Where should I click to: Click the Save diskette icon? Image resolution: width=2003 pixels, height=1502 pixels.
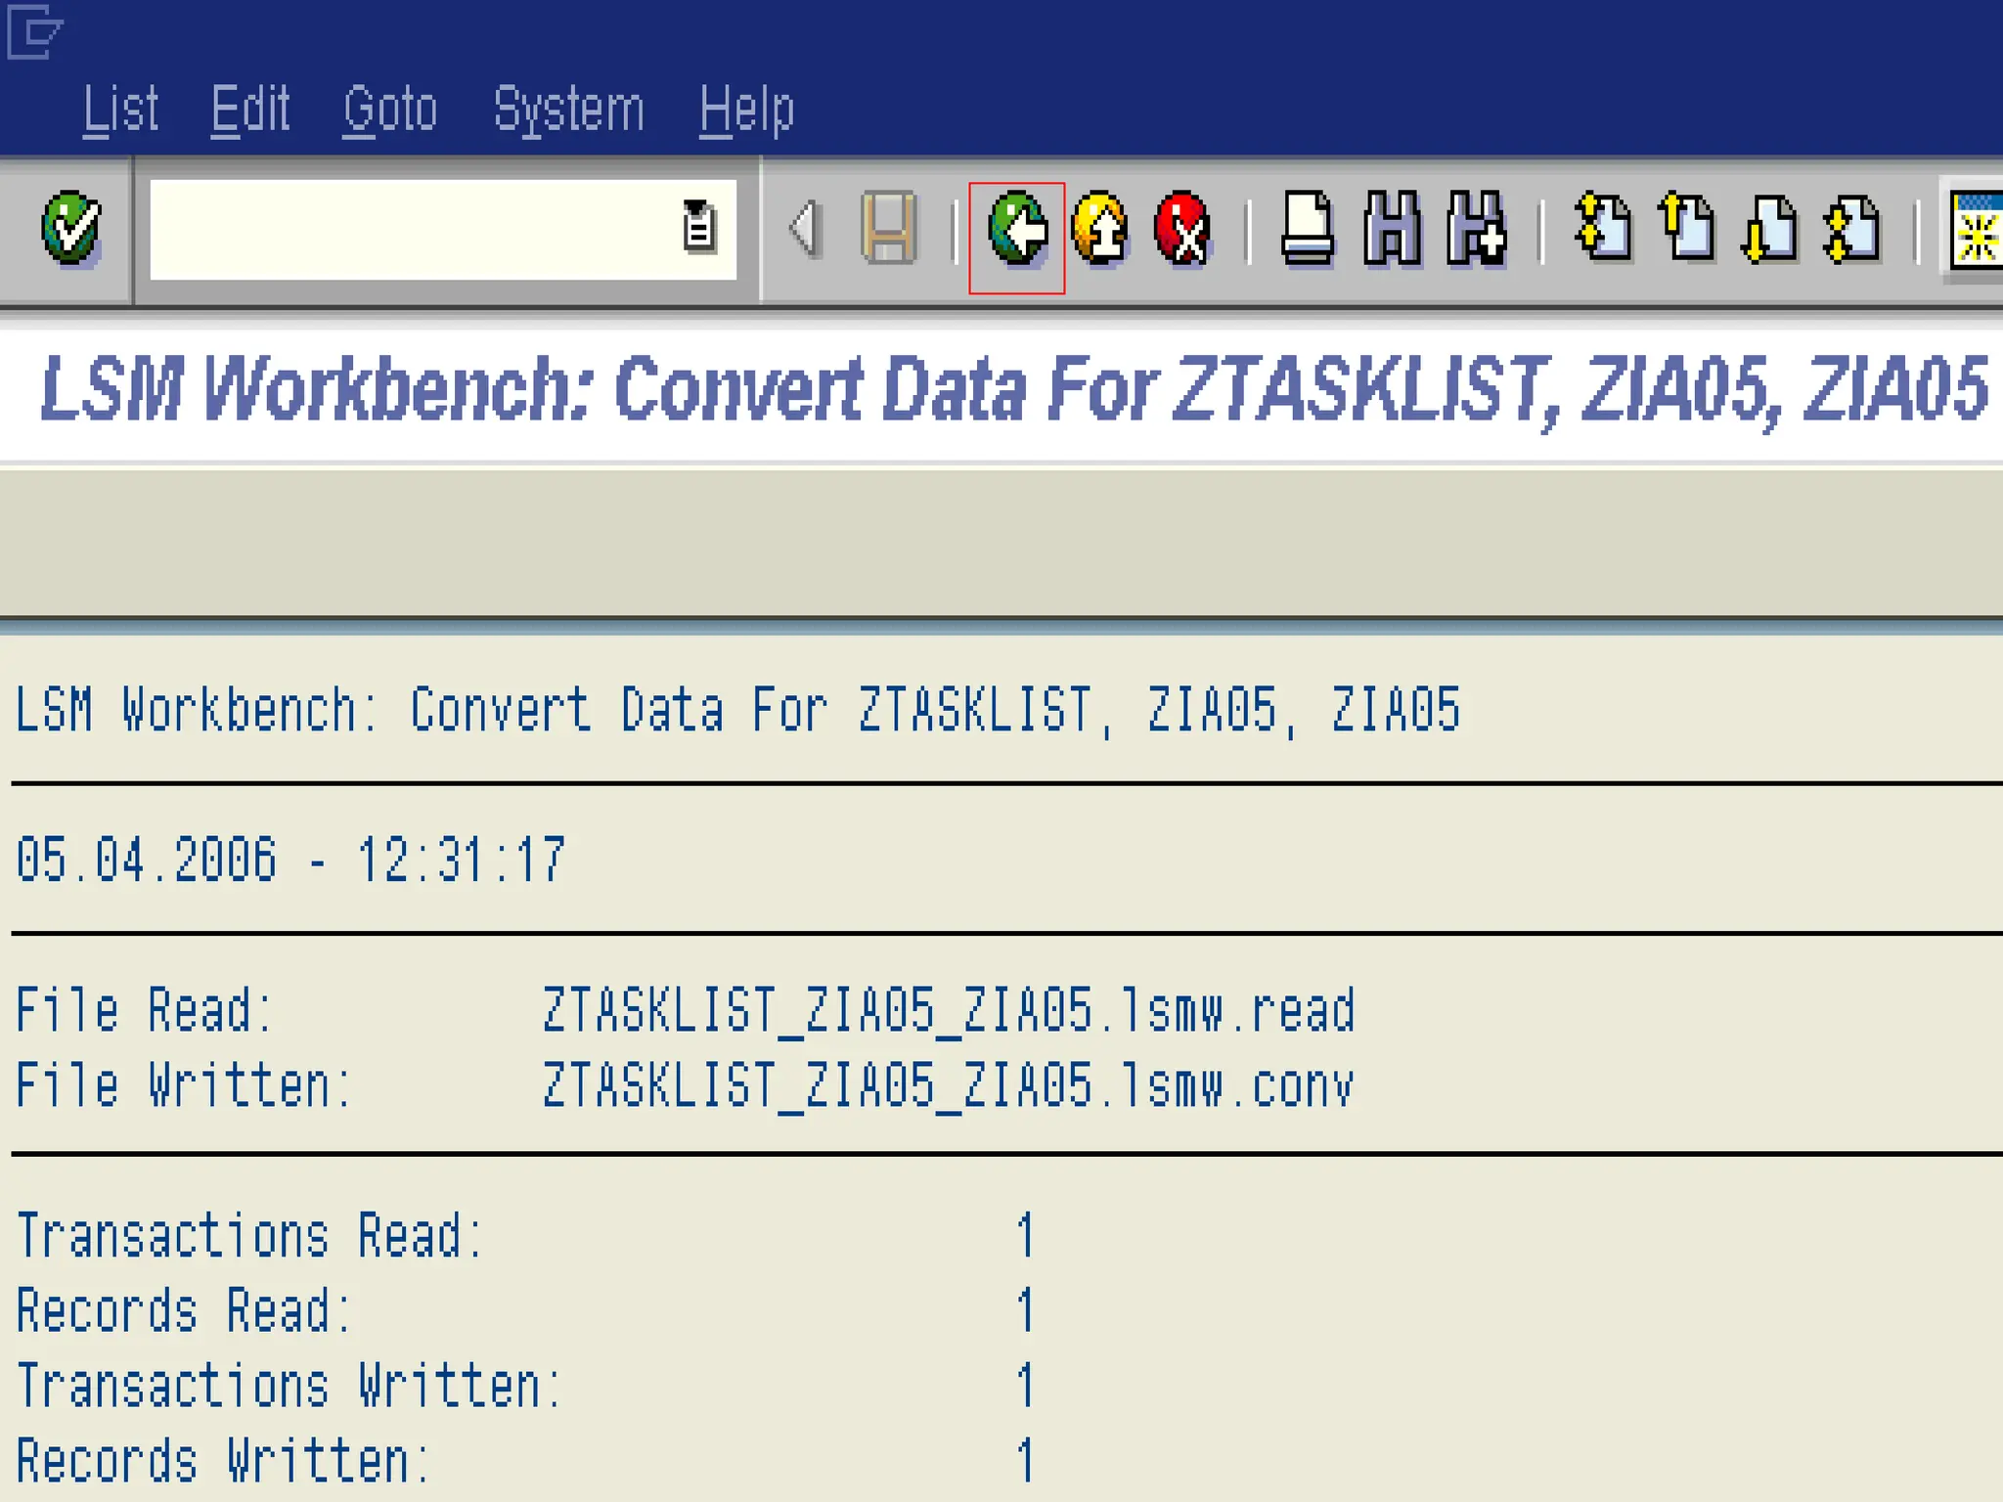point(889,230)
